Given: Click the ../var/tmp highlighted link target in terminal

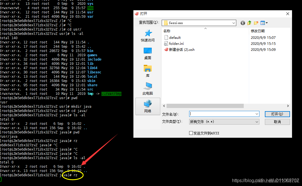Looking at the screenshot, I should click(111, 94).
